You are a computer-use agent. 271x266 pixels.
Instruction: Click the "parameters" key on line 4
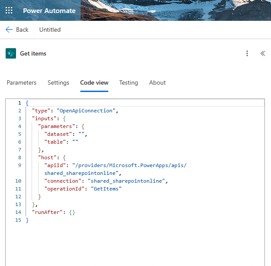(56, 126)
